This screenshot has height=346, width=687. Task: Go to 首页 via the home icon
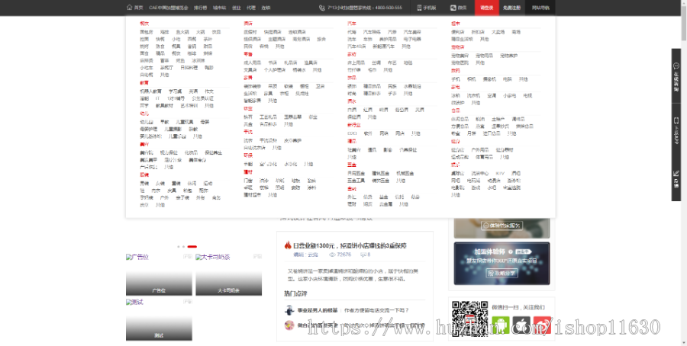130,8
